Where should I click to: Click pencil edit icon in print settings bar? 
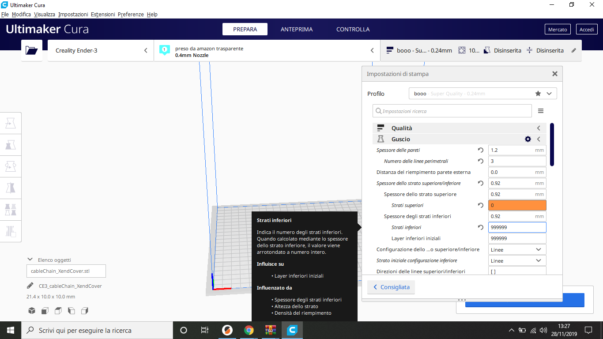[574, 50]
